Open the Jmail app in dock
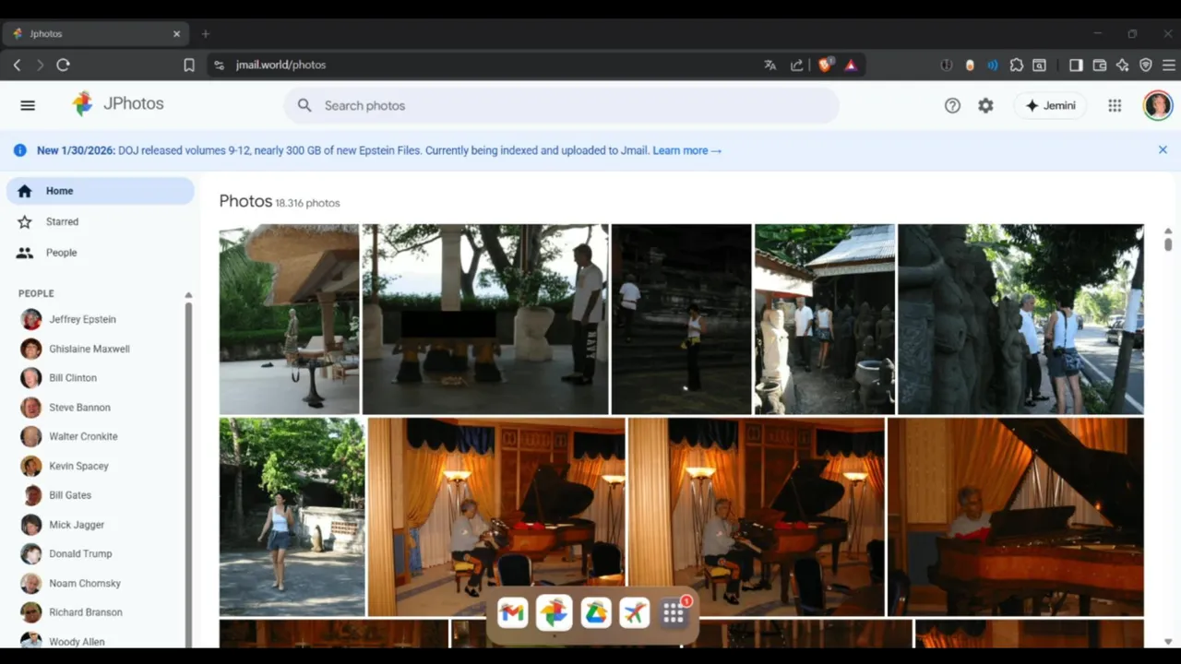1181x664 pixels. 513,613
